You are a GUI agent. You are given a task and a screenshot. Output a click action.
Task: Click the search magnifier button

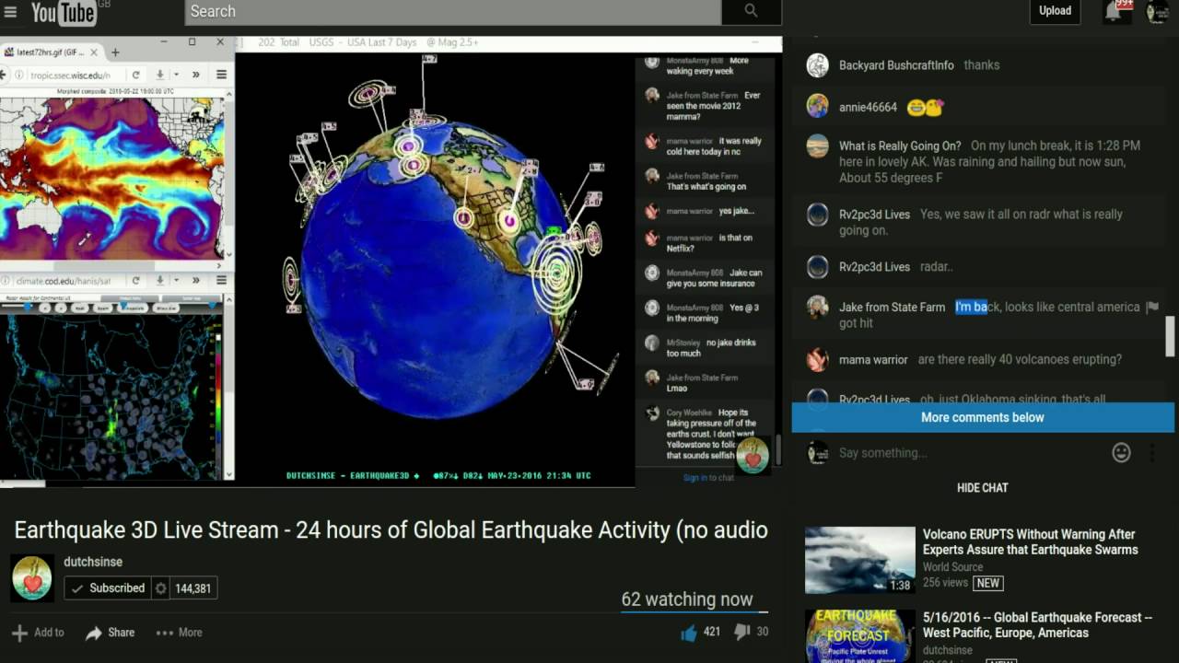tap(751, 11)
